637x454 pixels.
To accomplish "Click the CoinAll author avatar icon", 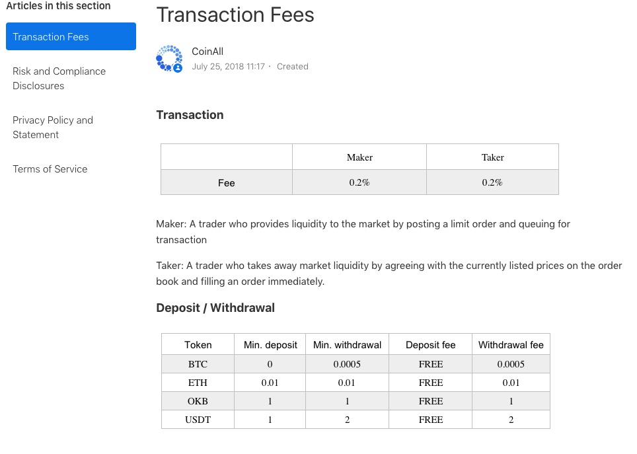I will pos(169,59).
